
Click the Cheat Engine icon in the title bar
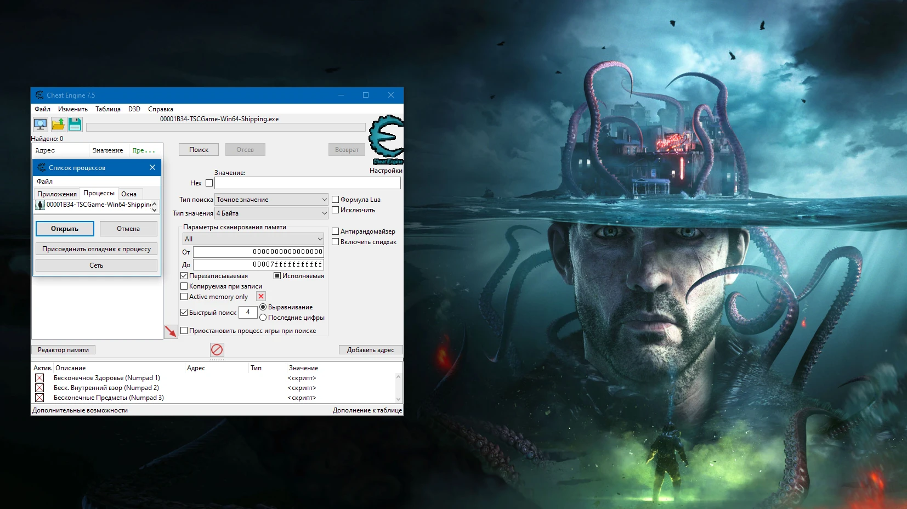[x=39, y=95]
